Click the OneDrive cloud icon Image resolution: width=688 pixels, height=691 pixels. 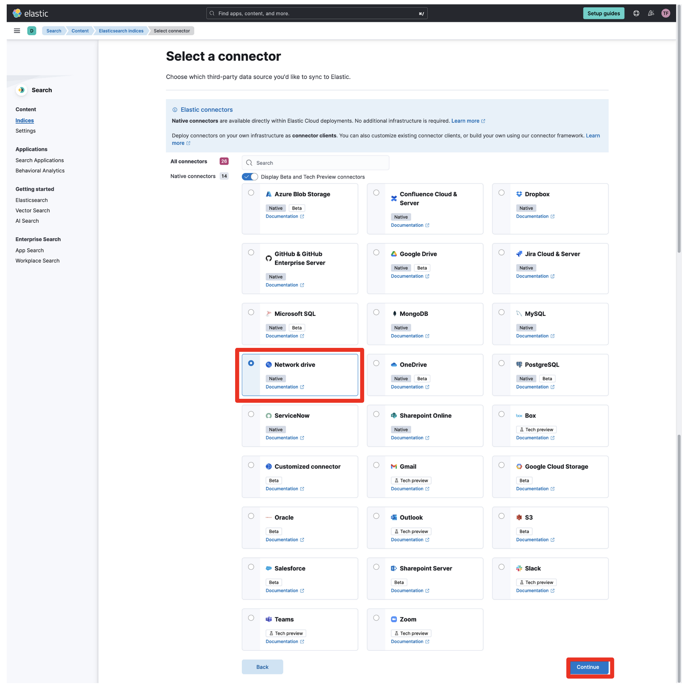(394, 364)
